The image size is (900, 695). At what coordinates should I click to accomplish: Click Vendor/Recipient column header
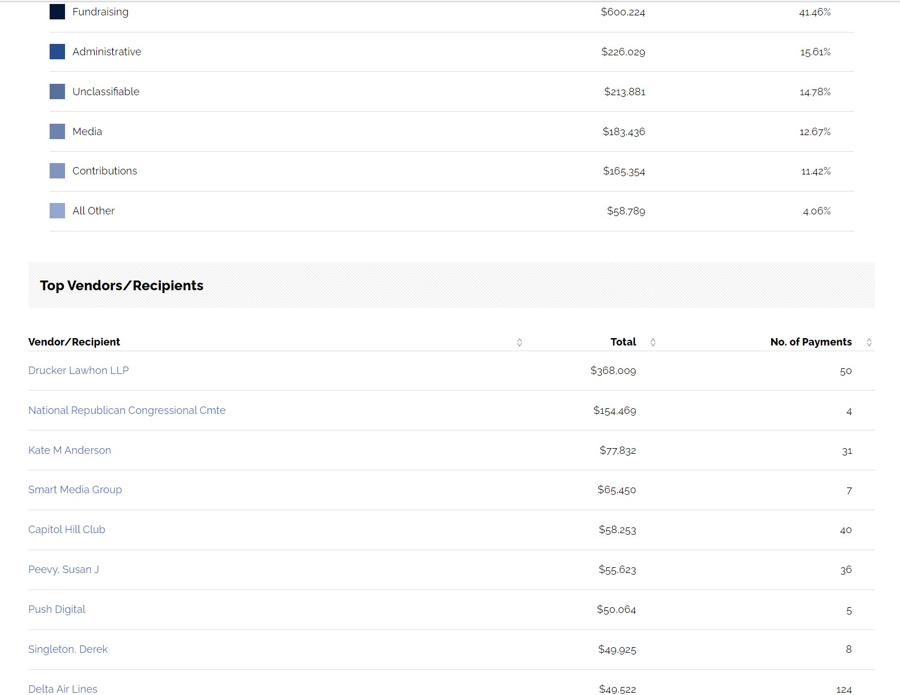(x=74, y=342)
